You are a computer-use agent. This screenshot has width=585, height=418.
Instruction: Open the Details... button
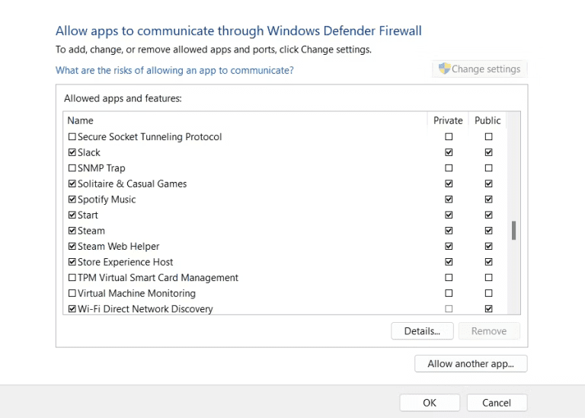click(422, 331)
